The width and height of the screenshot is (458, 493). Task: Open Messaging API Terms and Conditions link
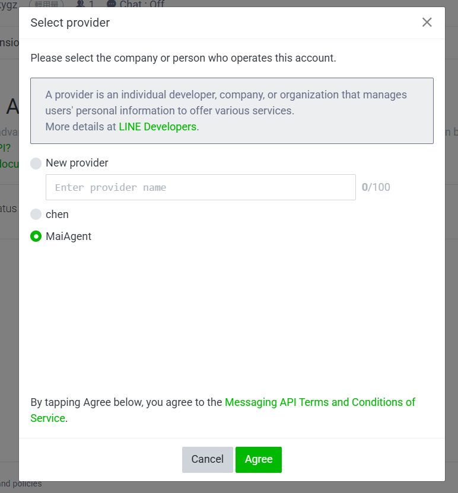pos(320,402)
